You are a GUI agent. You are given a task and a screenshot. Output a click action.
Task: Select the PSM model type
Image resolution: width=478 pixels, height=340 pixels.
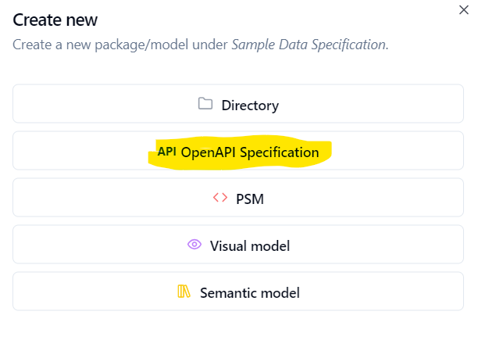(x=239, y=199)
